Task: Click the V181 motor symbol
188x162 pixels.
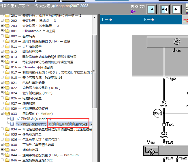Action: (x=151, y=152)
